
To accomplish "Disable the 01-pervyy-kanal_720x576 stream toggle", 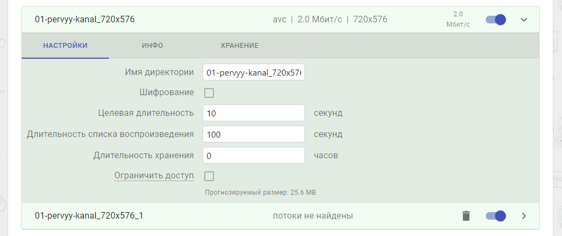I will 496,20.
